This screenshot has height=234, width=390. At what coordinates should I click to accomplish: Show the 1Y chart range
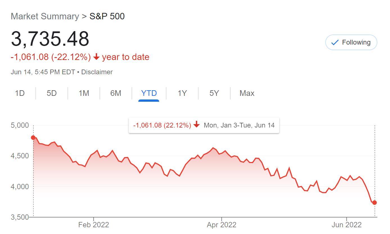click(x=182, y=93)
